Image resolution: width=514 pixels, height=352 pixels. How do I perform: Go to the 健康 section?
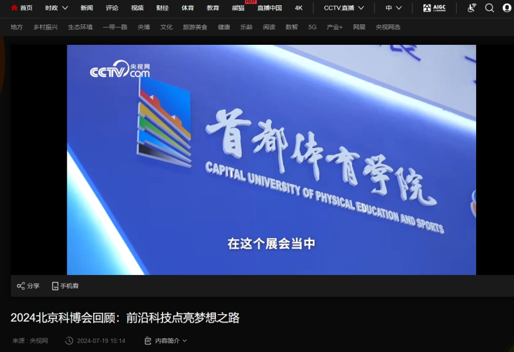pos(224,27)
